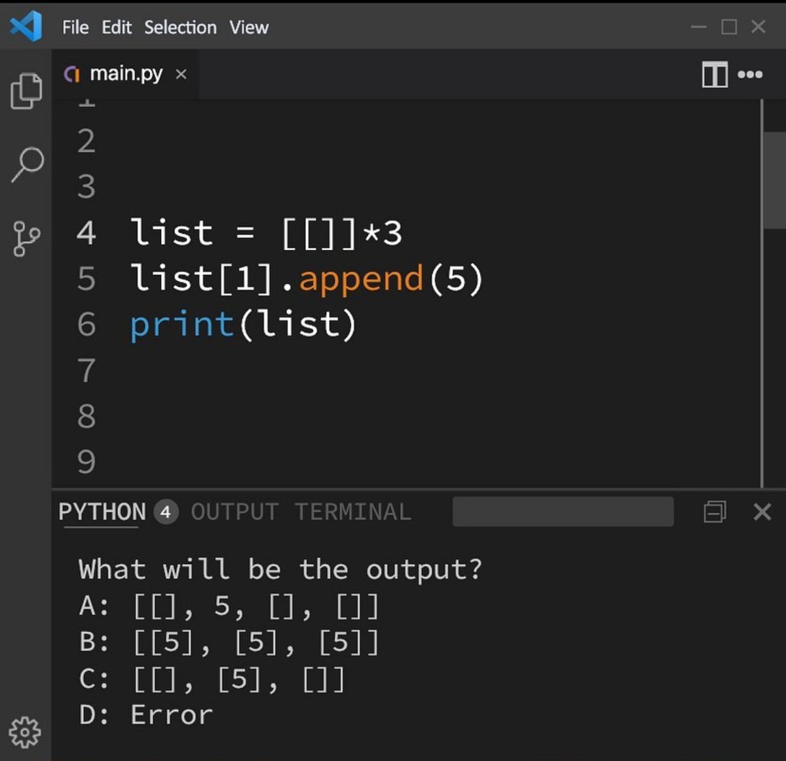Click line number 9 in gutter
The height and width of the screenshot is (761, 786).
pos(86,462)
